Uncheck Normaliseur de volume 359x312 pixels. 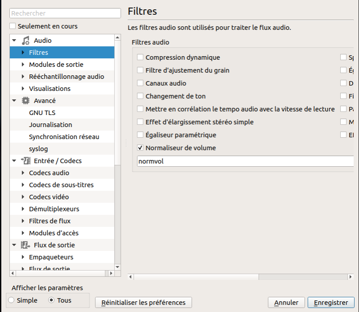[x=140, y=148]
